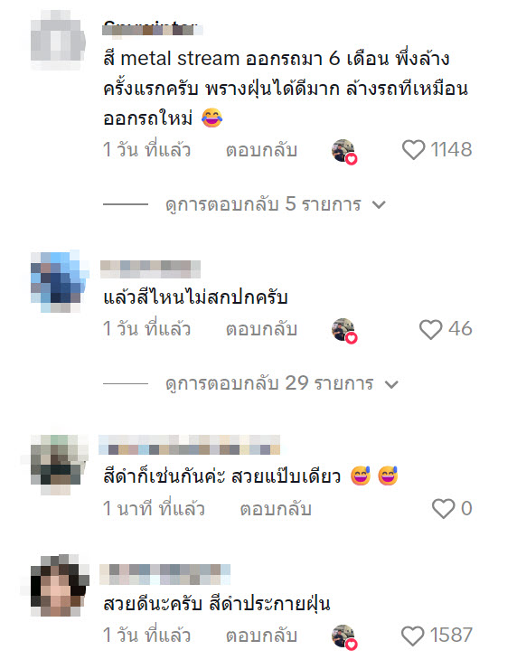This screenshot has width=517, height=669.
Task: Click the chevron beside 29 รายการ
Action: (x=391, y=384)
